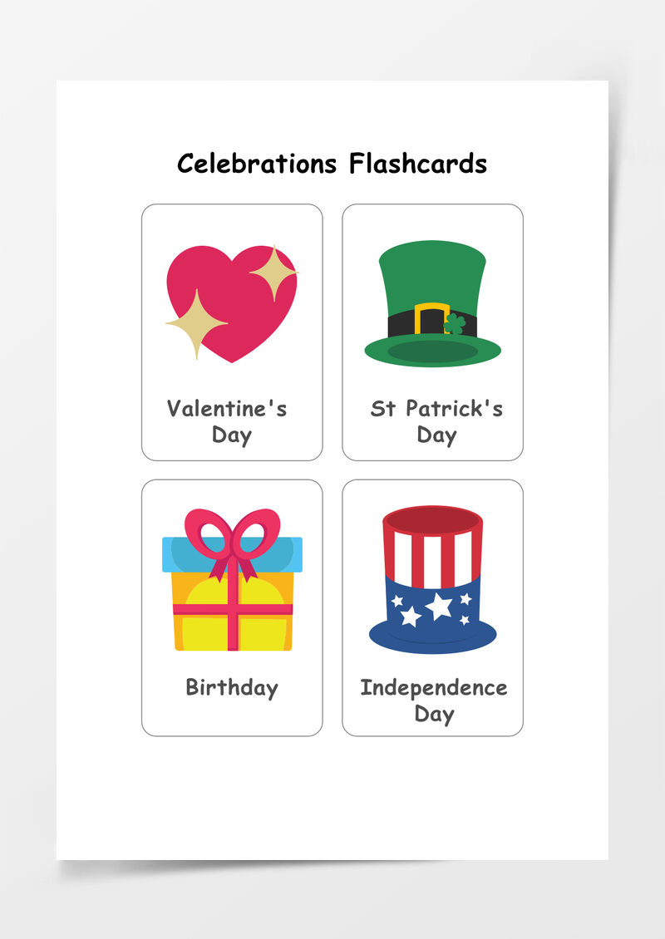Click the shamrock on the green hat
The height and width of the screenshot is (939, 665).
[455, 324]
